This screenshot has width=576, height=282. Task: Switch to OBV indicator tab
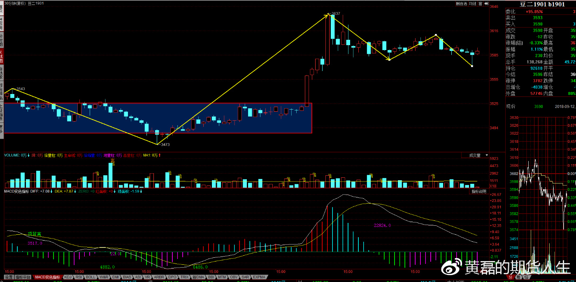tap(233, 277)
